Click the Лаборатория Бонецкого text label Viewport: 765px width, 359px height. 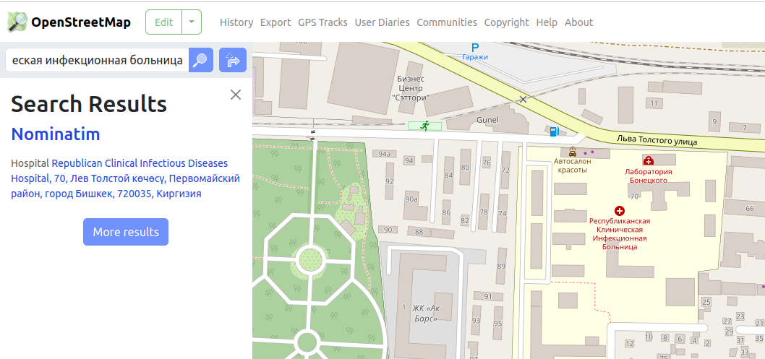pos(649,176)
